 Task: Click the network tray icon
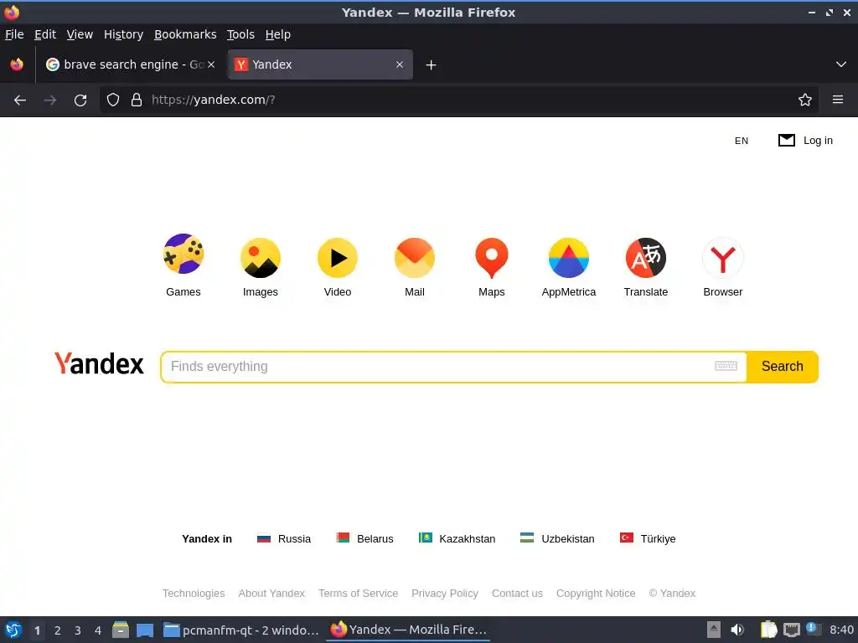(791, 630)
